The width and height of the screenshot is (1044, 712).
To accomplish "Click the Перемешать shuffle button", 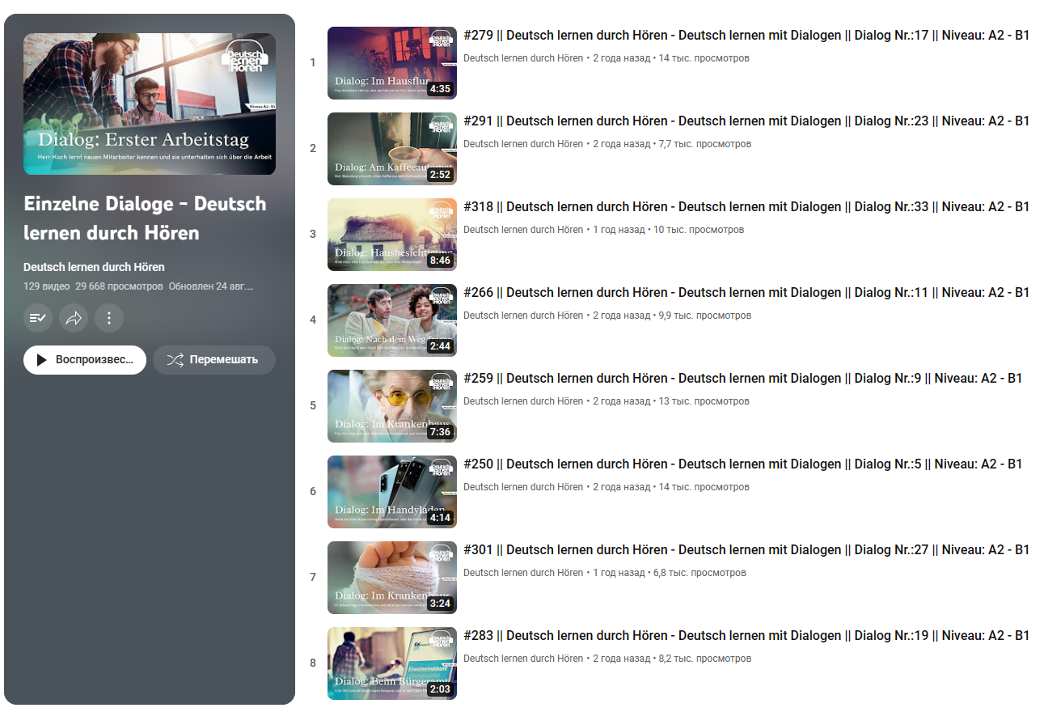I will 214,360.
